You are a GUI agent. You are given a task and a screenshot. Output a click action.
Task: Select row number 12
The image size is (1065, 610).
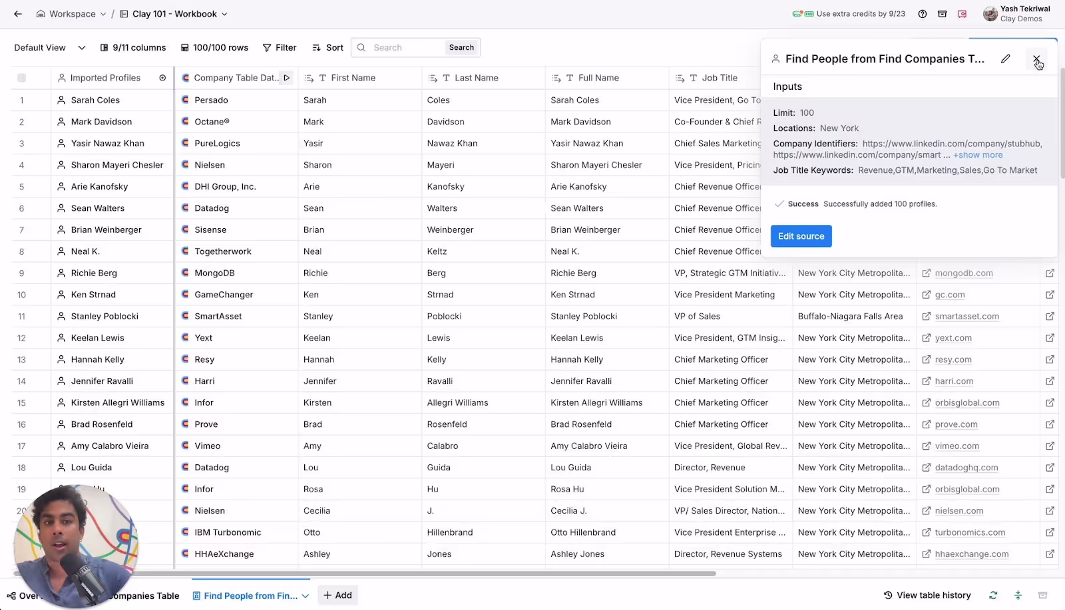(x=21, y=338)
